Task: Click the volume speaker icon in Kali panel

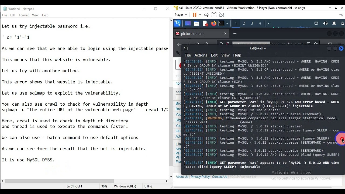Action: [x=325, y=23]
